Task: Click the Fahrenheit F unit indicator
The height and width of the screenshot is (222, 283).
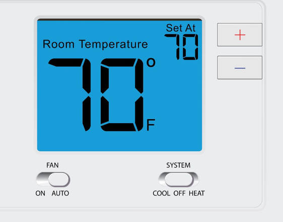Action: [x=151, y=125]
